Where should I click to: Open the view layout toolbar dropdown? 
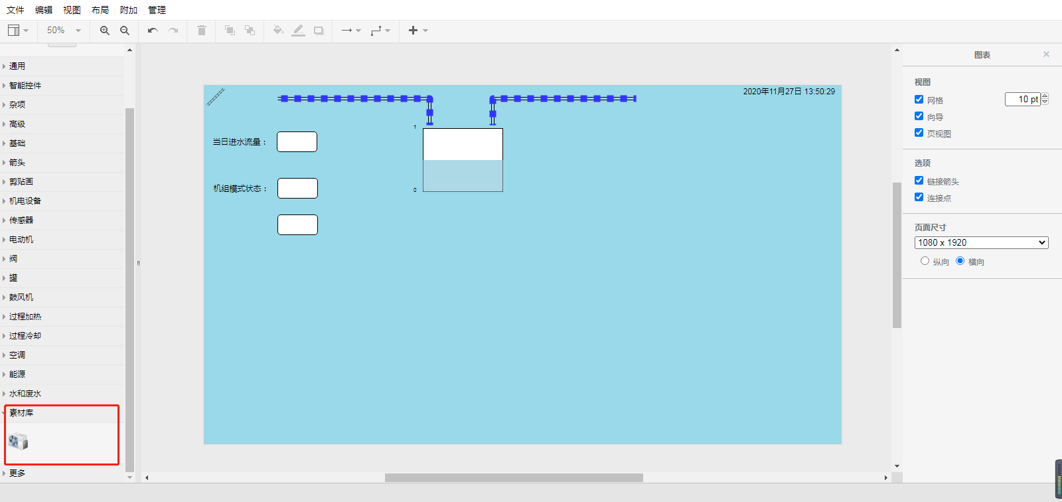click(x=18, y=31)
